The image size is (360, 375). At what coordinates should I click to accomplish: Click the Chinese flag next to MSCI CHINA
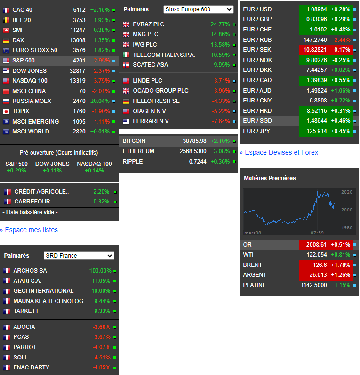(6, 91)
